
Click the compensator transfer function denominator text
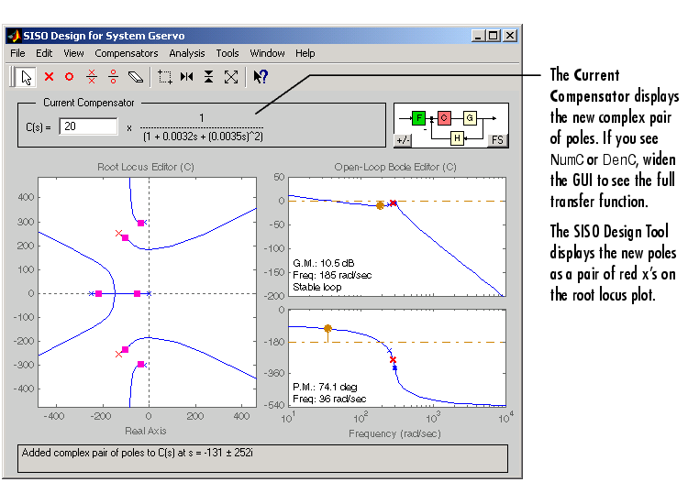coord(203,137)
